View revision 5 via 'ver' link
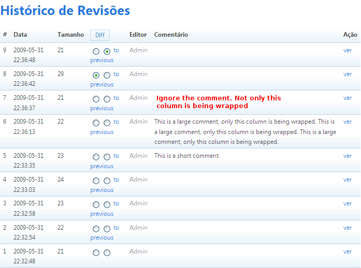 (x=348, y=156)
